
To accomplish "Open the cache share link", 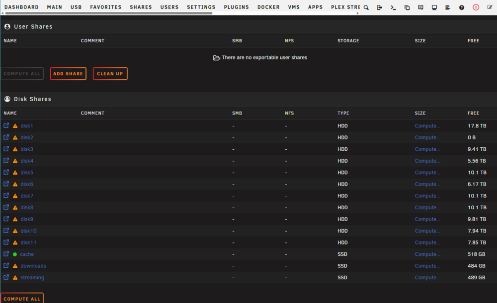I will 27,254.
